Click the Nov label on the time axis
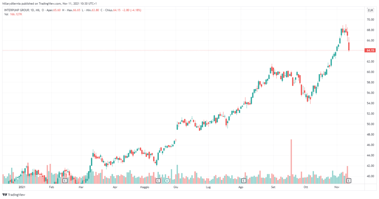Image resolution: width=379 pixels, height=199 pixels. [x=337, y=188]
